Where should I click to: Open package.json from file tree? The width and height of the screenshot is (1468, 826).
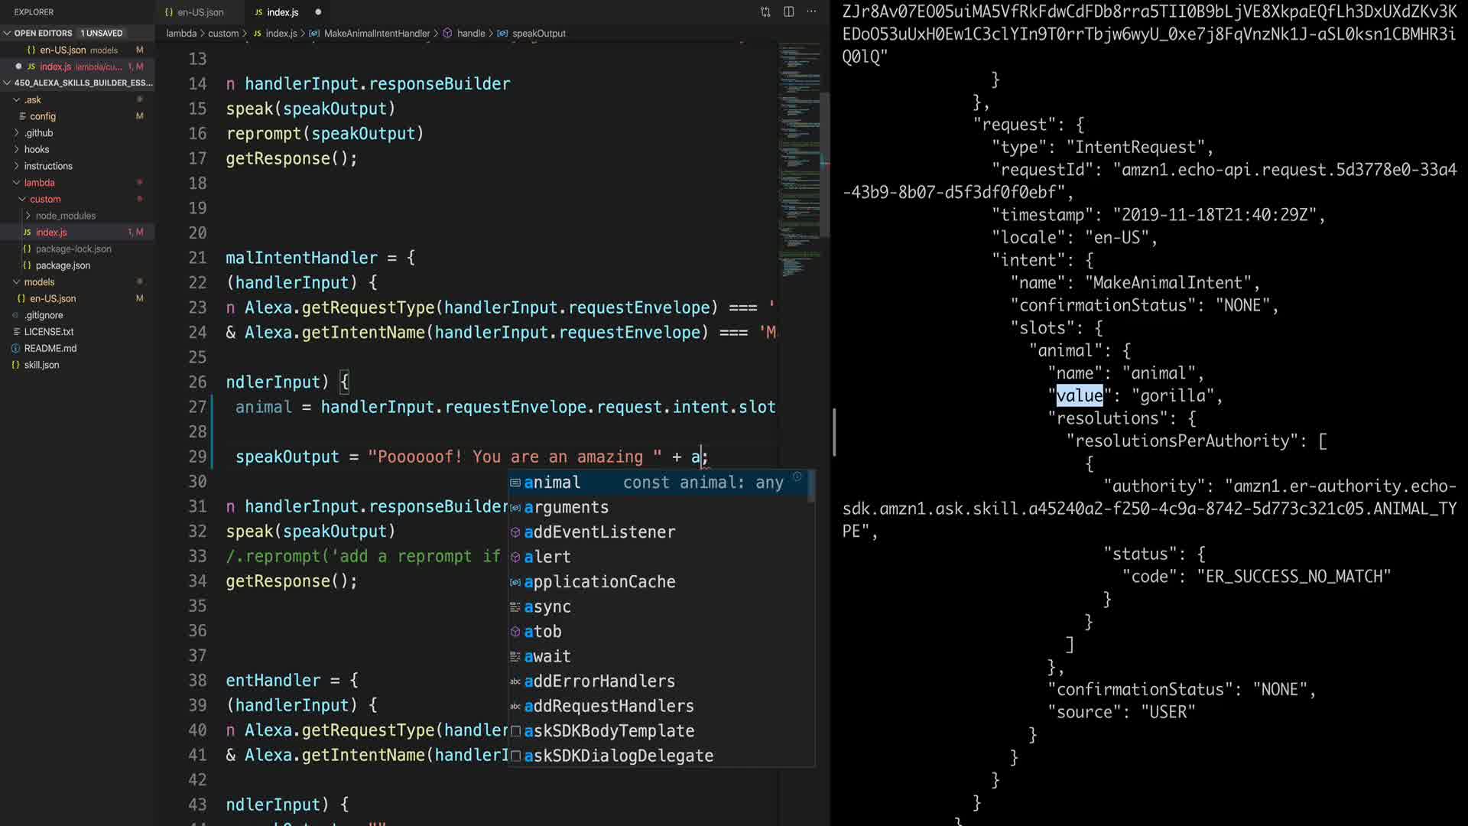63,265
